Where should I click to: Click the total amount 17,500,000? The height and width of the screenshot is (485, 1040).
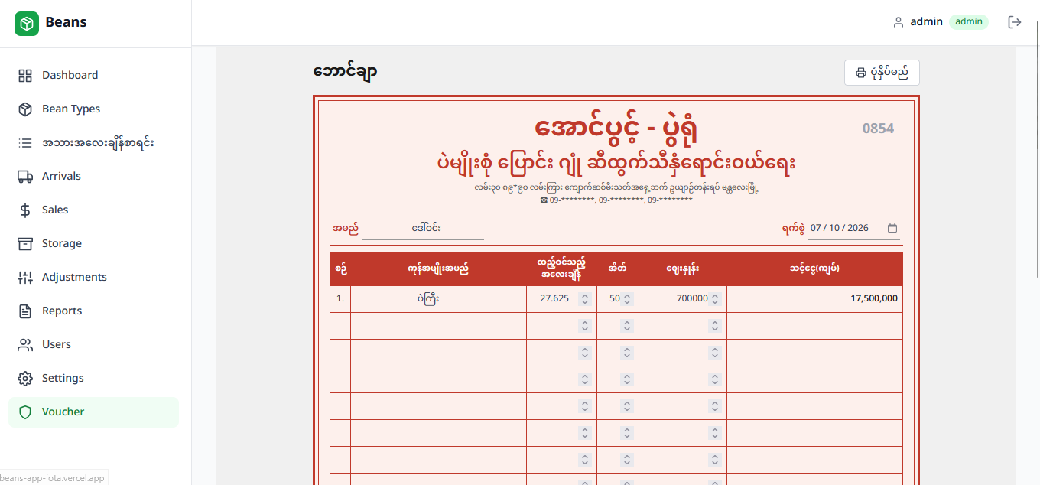(874, 299)
